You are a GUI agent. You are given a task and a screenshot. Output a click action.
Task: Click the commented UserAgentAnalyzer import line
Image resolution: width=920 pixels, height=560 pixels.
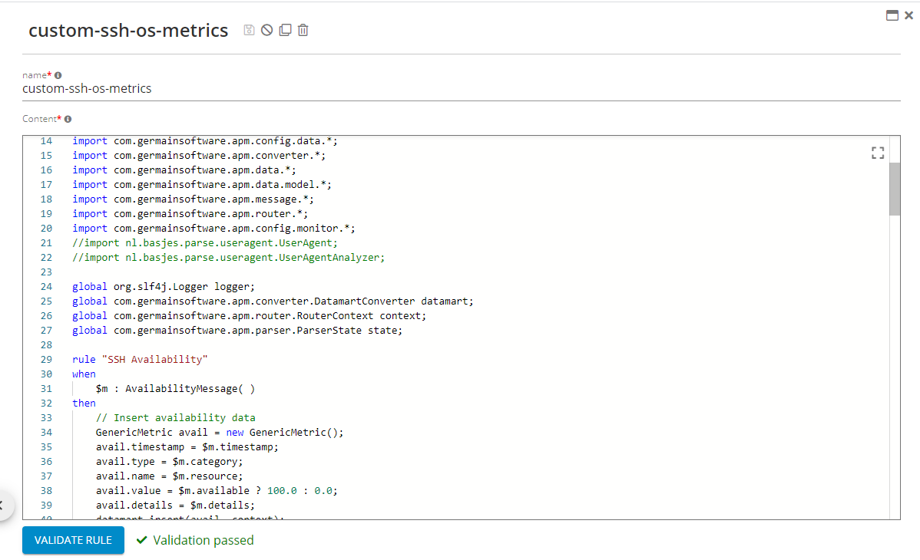228,257
